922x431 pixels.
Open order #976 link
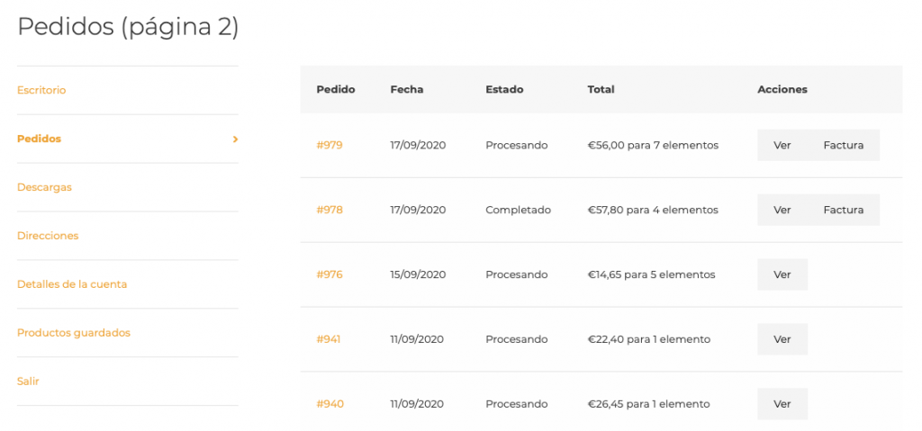(330, 274)
